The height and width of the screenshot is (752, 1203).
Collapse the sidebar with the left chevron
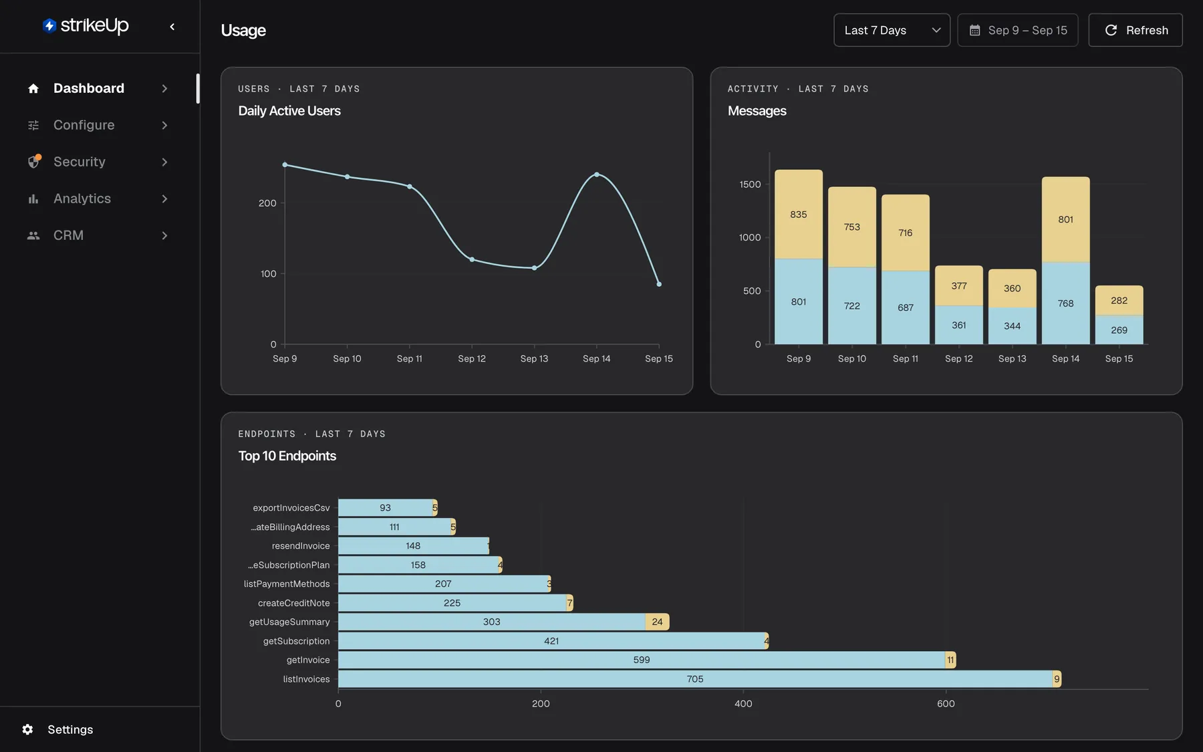(172, 27)
